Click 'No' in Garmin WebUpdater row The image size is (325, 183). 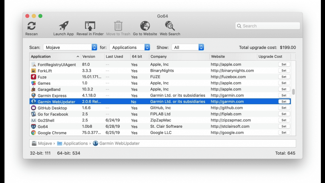133,102
